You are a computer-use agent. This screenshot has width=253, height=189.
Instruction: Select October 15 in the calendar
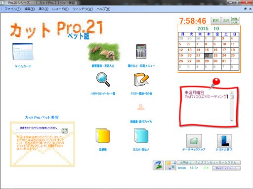pyautogui.click(x=209, y=50)
